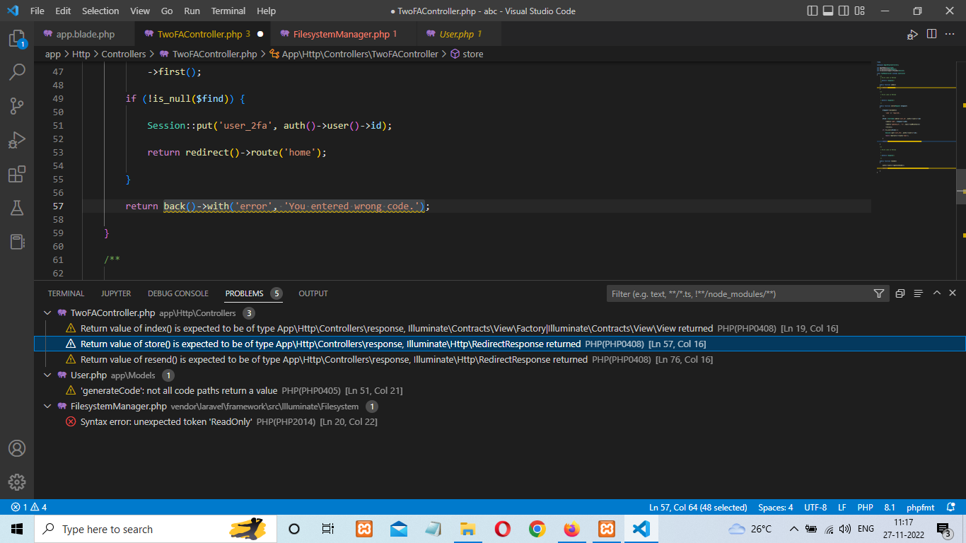
Task: Open the Testing flask view
Action: tap(17, 208)
